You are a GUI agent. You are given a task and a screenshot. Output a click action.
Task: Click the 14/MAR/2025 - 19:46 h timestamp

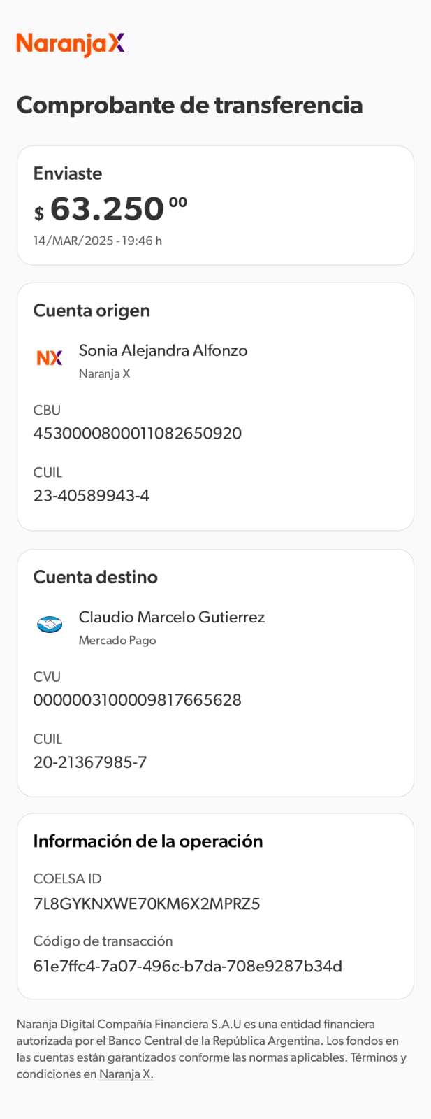tap(98, 241)
